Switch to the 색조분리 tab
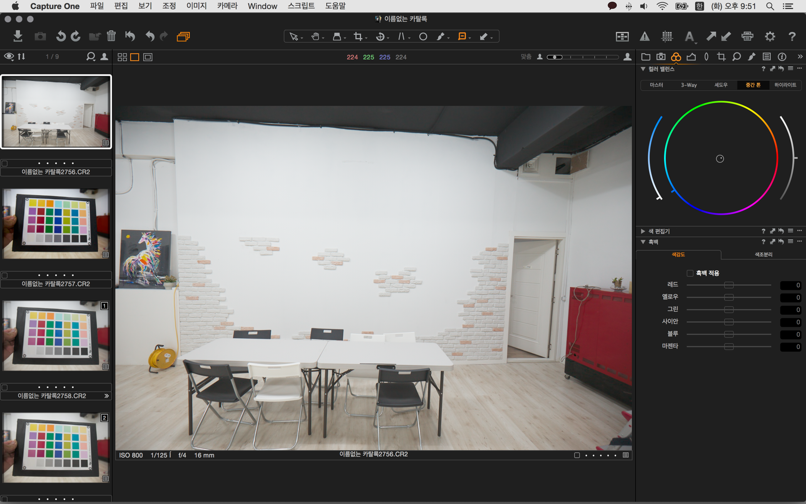This screenshot has height=504, width=806. click(x=763, y=255)
